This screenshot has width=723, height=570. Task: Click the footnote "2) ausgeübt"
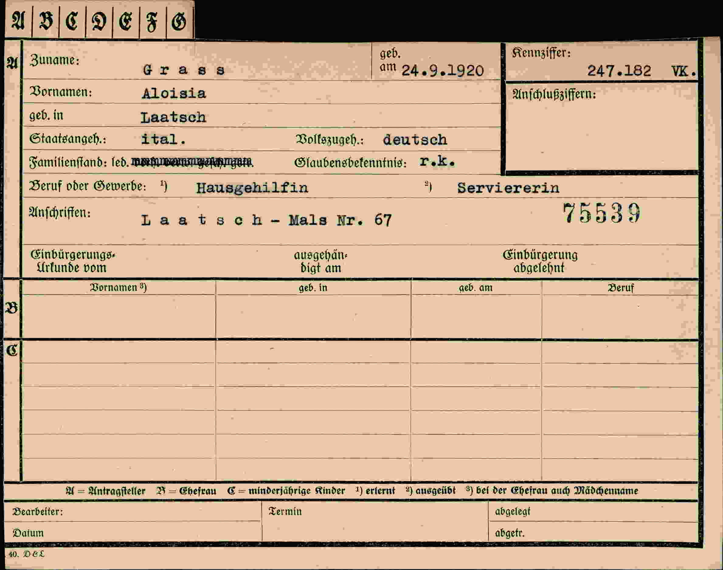pos(431,491)
